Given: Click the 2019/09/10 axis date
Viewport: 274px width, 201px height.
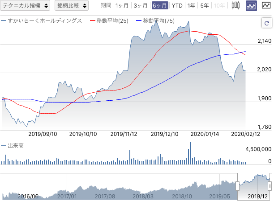Looking at the screenshot, I should pos(43,134).
